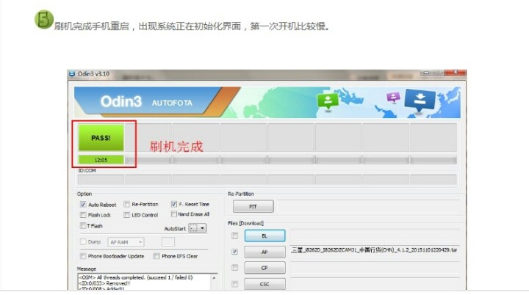Uncheck the F. Reset Time option
Image resolution: width=529 pixels, height=295 pixels.
tap(173, 204)
